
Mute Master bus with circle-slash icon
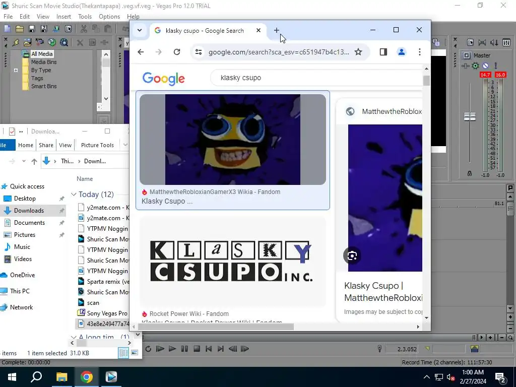[x=485, y=66]
